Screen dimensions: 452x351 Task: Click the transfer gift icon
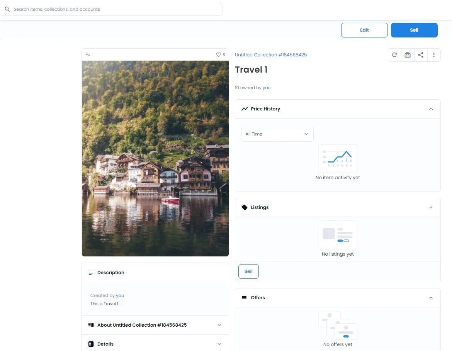pyautogui.click(x=408, y=55)
